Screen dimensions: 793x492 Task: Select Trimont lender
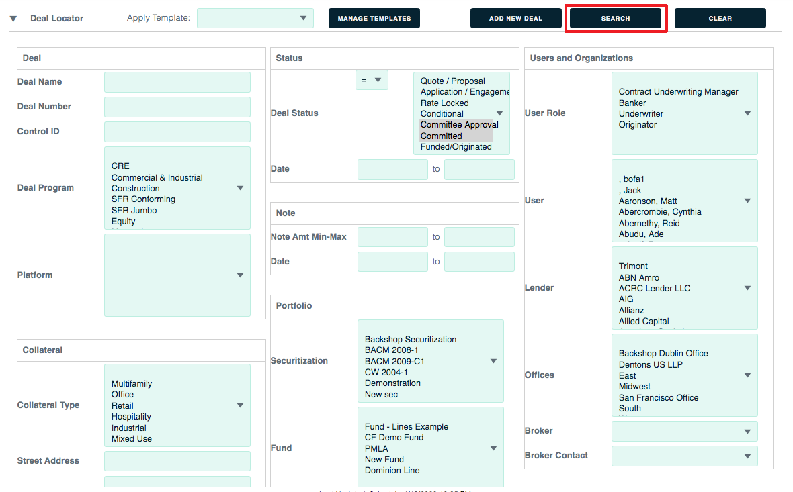[632, 266]
